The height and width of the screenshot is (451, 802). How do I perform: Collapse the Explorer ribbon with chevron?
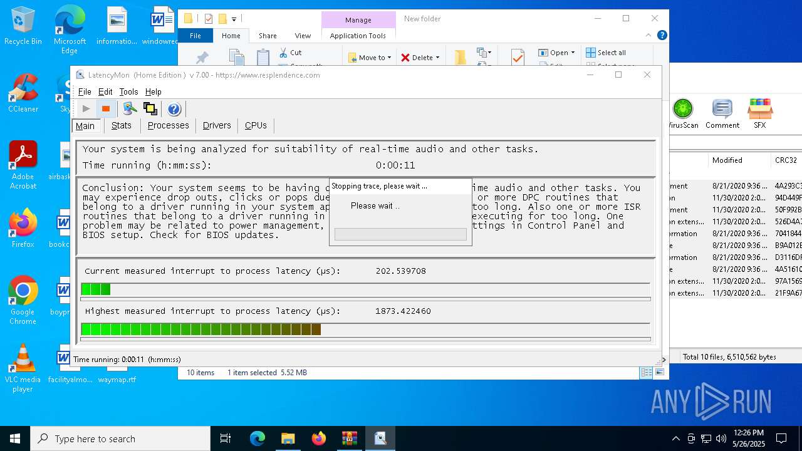point(649,36)
